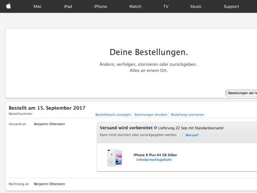This screenshot has height=193, width=257.
Task: Open the 'Bestellungen der le...' dropdown button
Action: click(x=241, y=93)
